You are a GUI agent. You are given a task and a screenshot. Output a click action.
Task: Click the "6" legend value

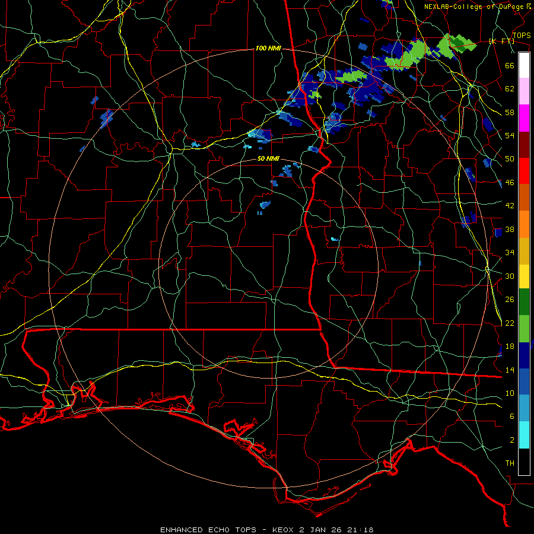point(512,417)
